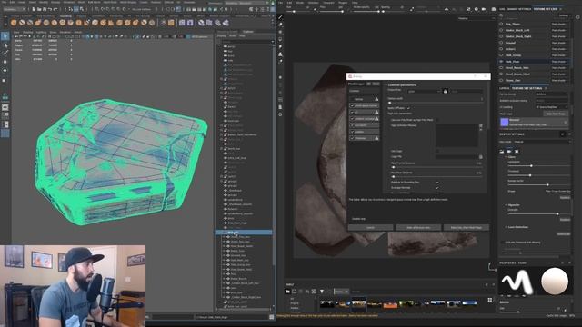Open the Sculpting shelf tab in Maya
The image size is (582, 327).
pos(65,16)
